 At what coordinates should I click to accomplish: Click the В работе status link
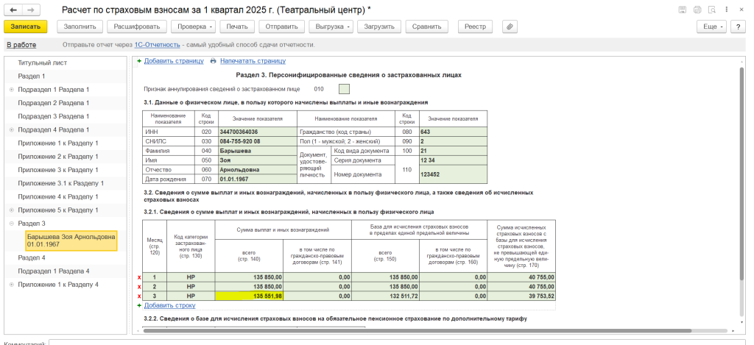pos(21,45)
